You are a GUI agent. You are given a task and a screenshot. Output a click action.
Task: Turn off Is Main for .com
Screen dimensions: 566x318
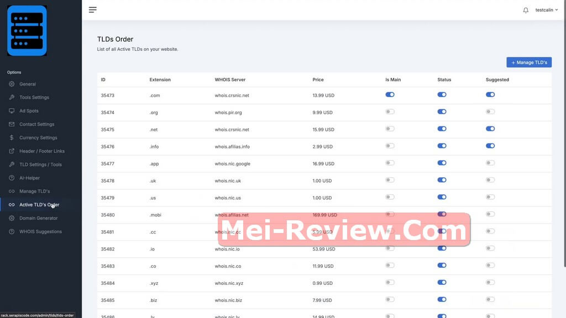tap(390, 94)
